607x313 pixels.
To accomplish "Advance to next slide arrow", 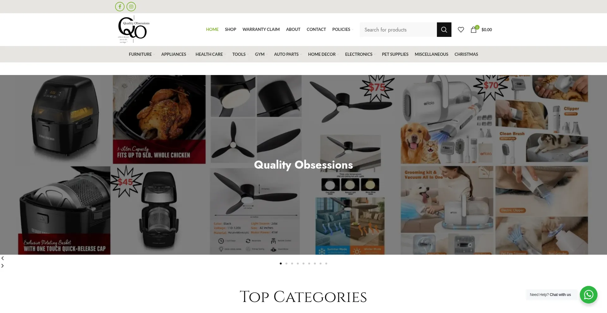I will pos(3,266).
